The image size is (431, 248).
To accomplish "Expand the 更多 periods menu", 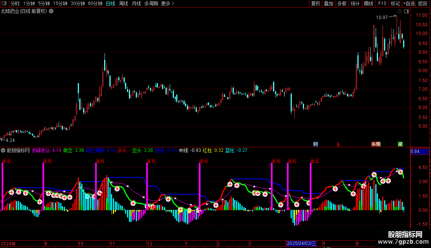I will 167,3.
